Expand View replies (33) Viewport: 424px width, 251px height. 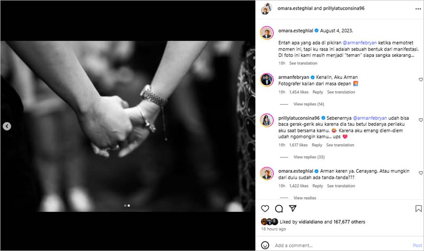[x=309, y=157]
